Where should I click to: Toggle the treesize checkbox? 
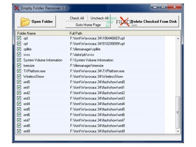coord(19,65)
